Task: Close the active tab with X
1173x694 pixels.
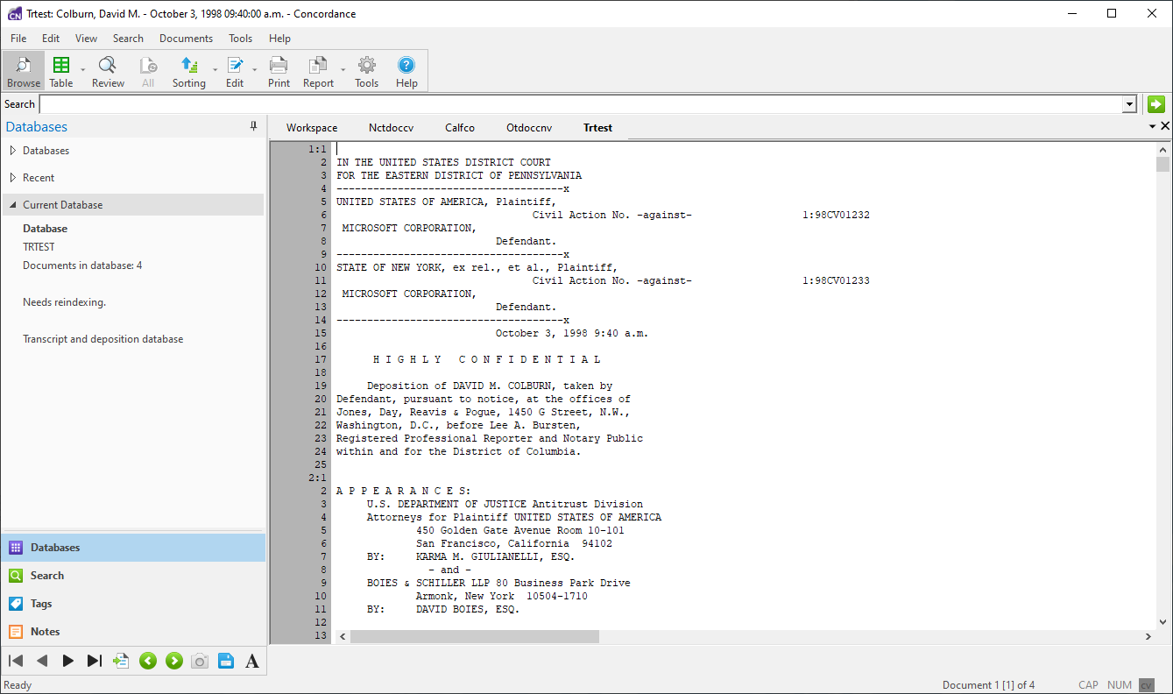Action: tap(1165, 127)
